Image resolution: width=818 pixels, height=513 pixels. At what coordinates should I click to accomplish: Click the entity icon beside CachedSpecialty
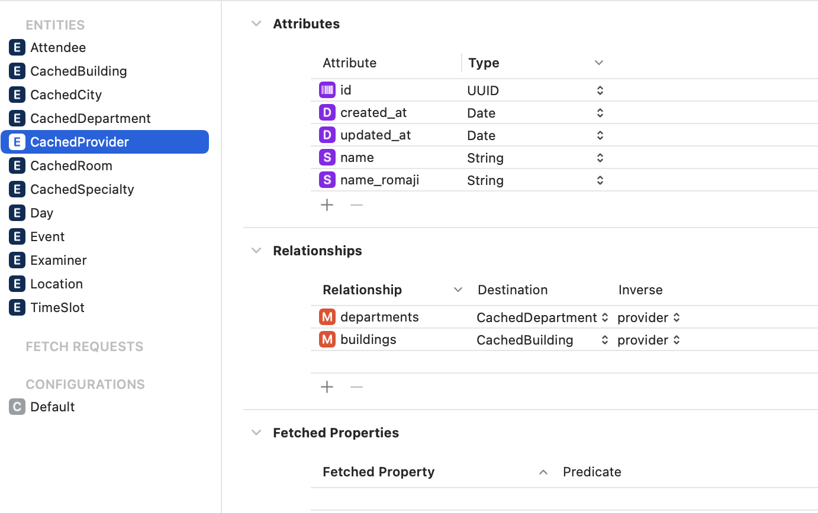click(17, 189)
